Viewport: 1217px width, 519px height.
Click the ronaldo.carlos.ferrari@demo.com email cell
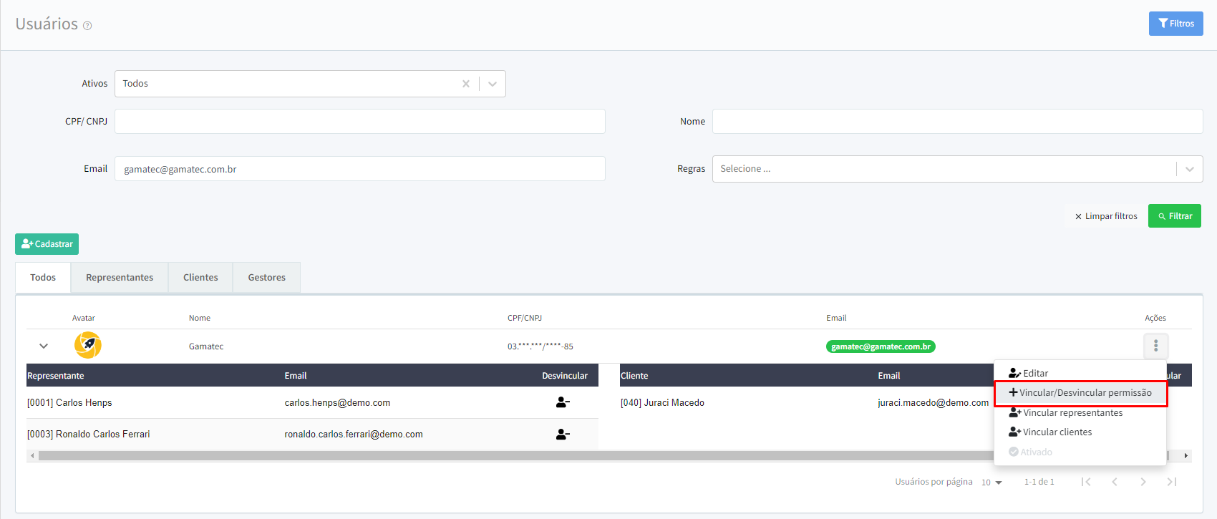[x=354, y=435]
